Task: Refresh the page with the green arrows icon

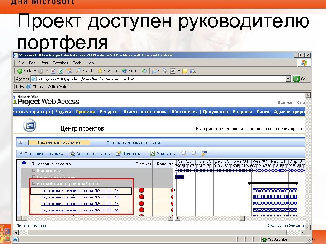Action: pos(61,71)
